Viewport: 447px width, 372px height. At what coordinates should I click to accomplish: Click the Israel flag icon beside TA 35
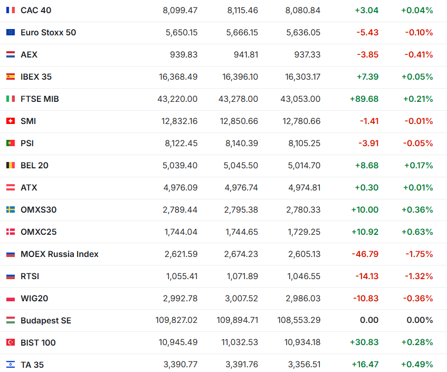click(x=11, y=365)
